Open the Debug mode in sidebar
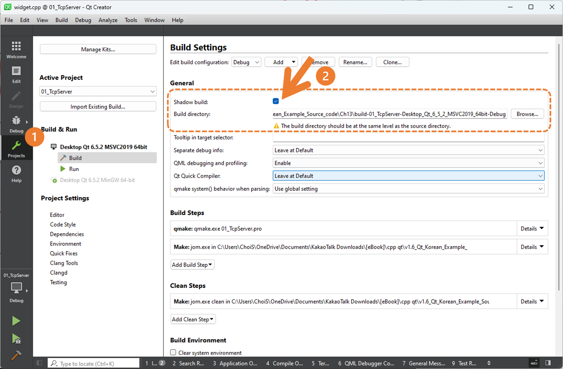This screenshot has height=369, width=563. click(x=16, y=124)
